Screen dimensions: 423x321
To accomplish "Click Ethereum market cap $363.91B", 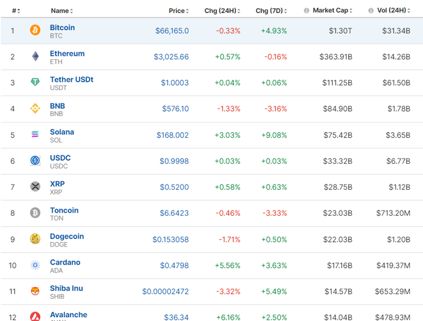I will (x=336, y=57).
